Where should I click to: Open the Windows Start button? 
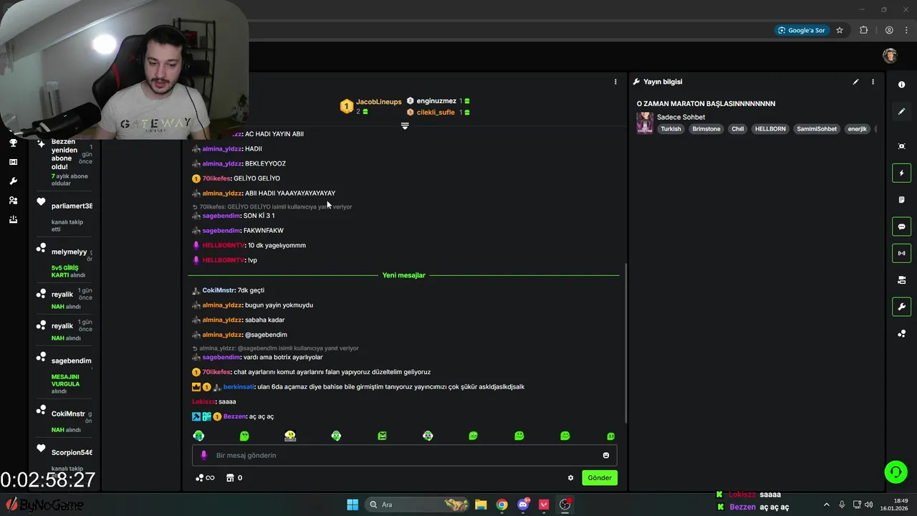click(352, 505)
